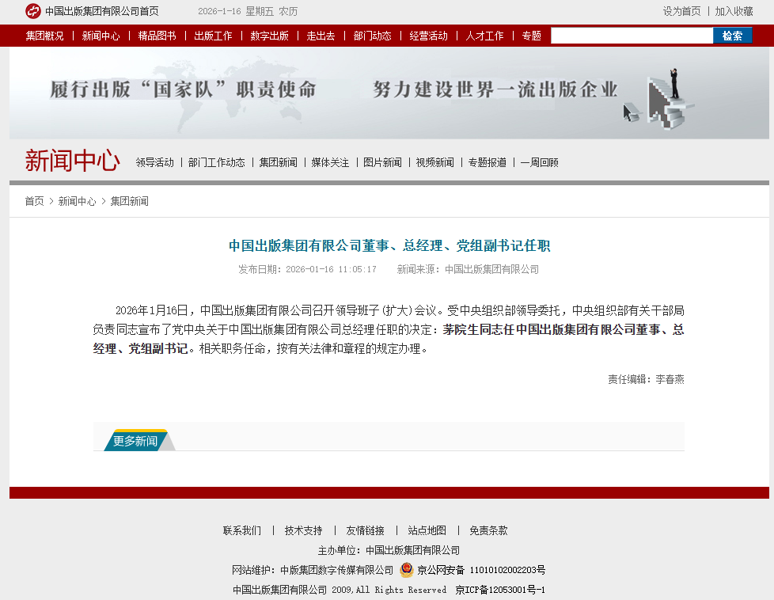Open the 更多新闻 tab
This screenshot has width=774, height=600.
click(135, 441)
